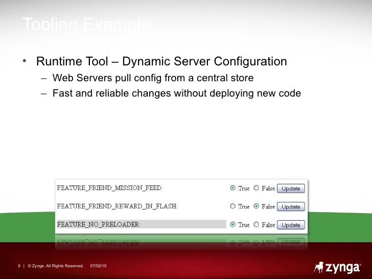Select False for FEATURE_FRIEND_MISSION_FEED
The height and width of the screenshot is (279, 372).
(x=256, y=188)
